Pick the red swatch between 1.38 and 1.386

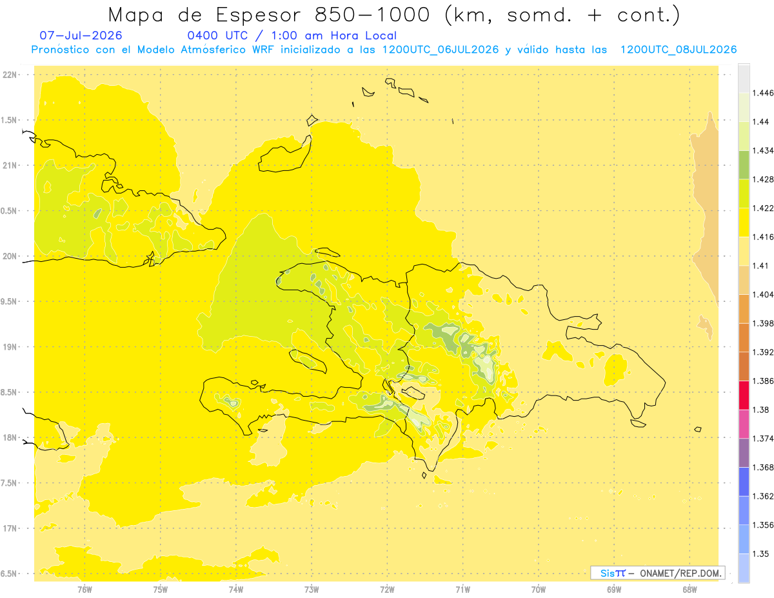744,395
